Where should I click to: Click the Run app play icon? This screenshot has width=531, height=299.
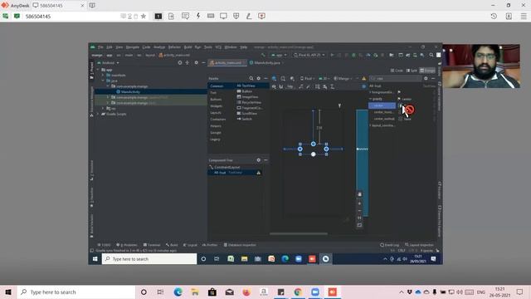point(332,55)
